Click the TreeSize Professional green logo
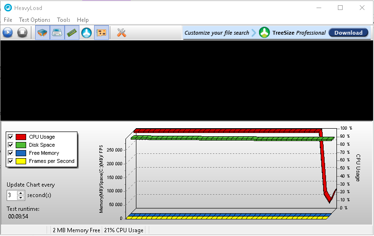Image resolution: width=374 pixels, height=236 pixels. pyautogui.click(x=264, y=33)
